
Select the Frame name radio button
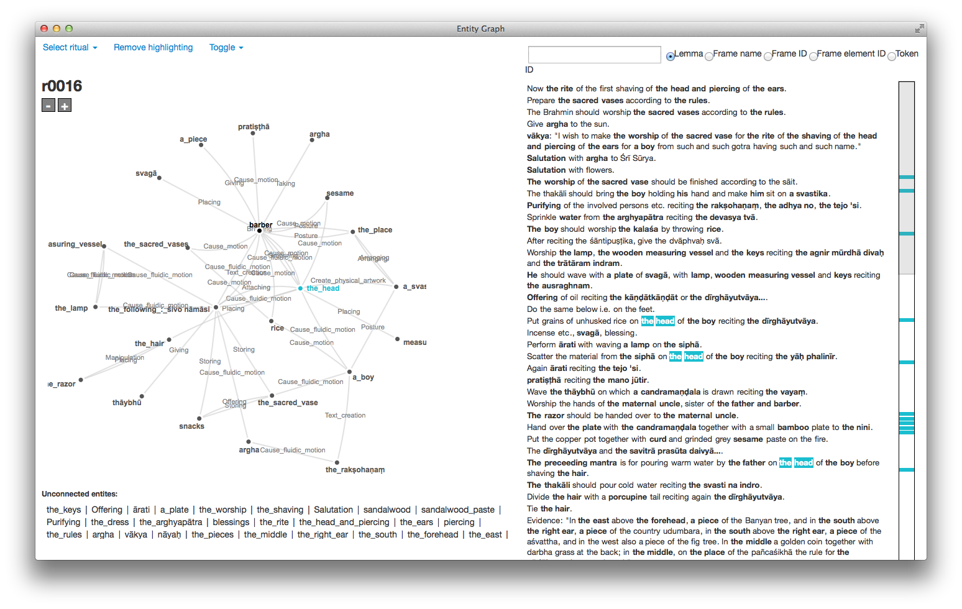coord(709,57)
